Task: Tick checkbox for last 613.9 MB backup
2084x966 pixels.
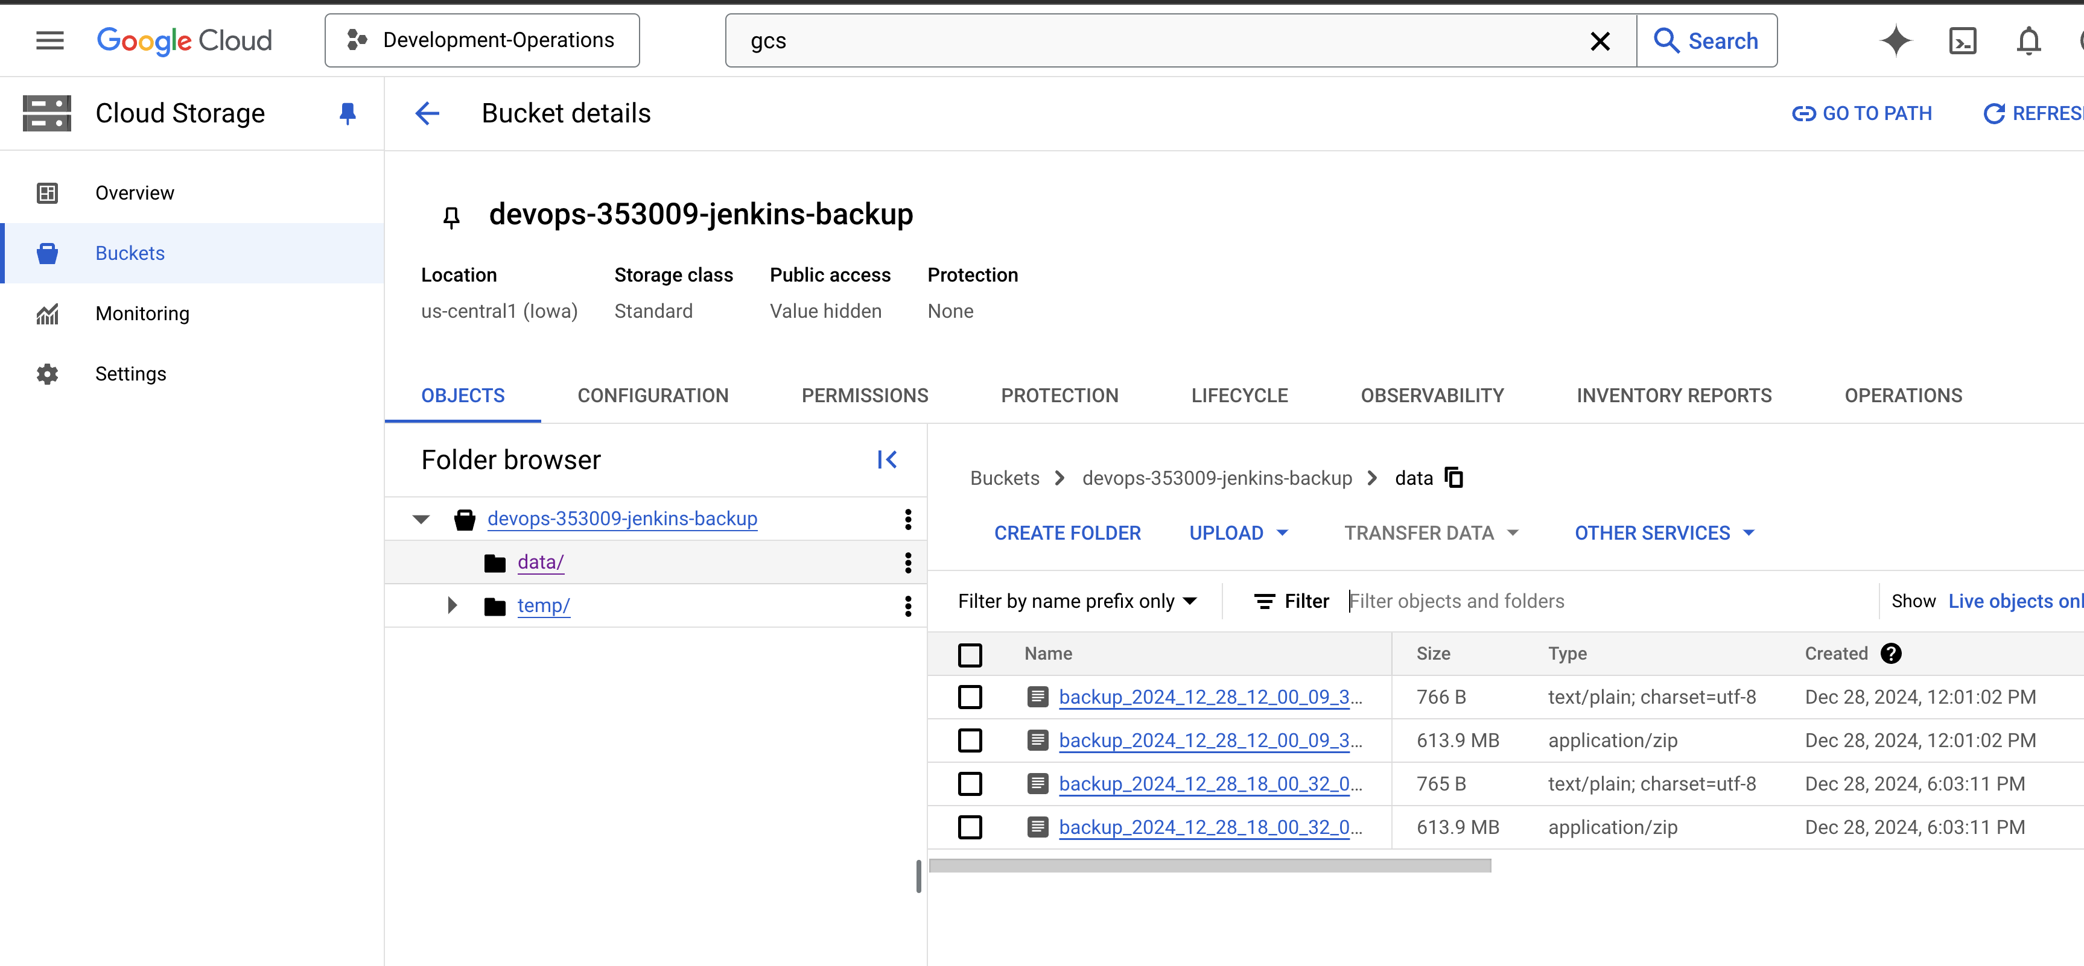Action: (970, 827)
